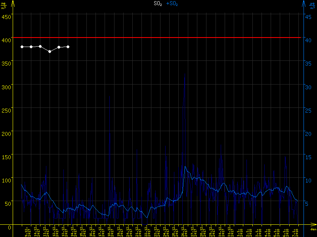
Task: Click the first white data point
Action: pyautogui.click(x=22, y=47)
